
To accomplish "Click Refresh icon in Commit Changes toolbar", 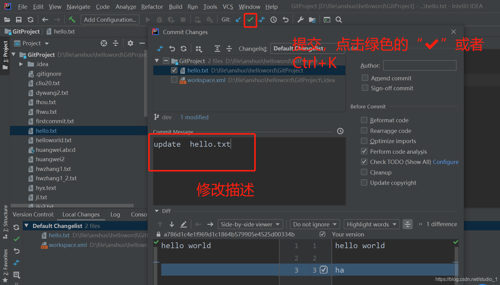I will (x=184, y=49).
